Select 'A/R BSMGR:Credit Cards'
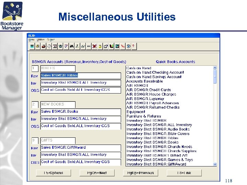247x185 pixels. (x=149, y=90)
